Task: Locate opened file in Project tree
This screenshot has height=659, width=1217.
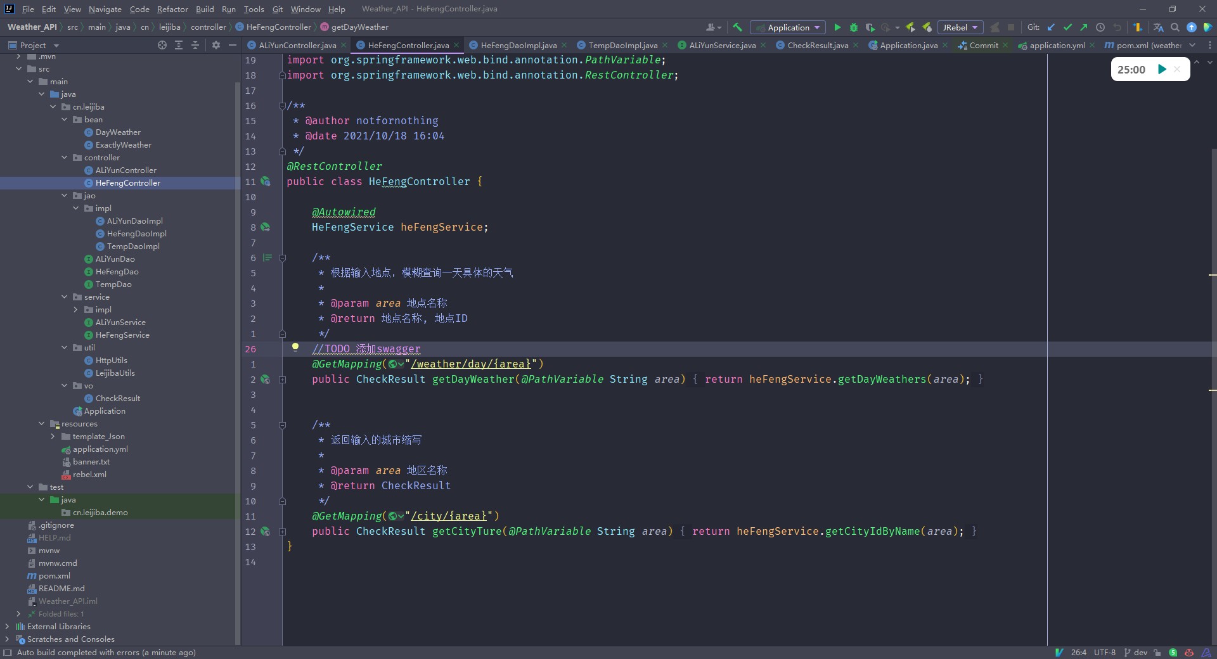Action: point(162,45)
